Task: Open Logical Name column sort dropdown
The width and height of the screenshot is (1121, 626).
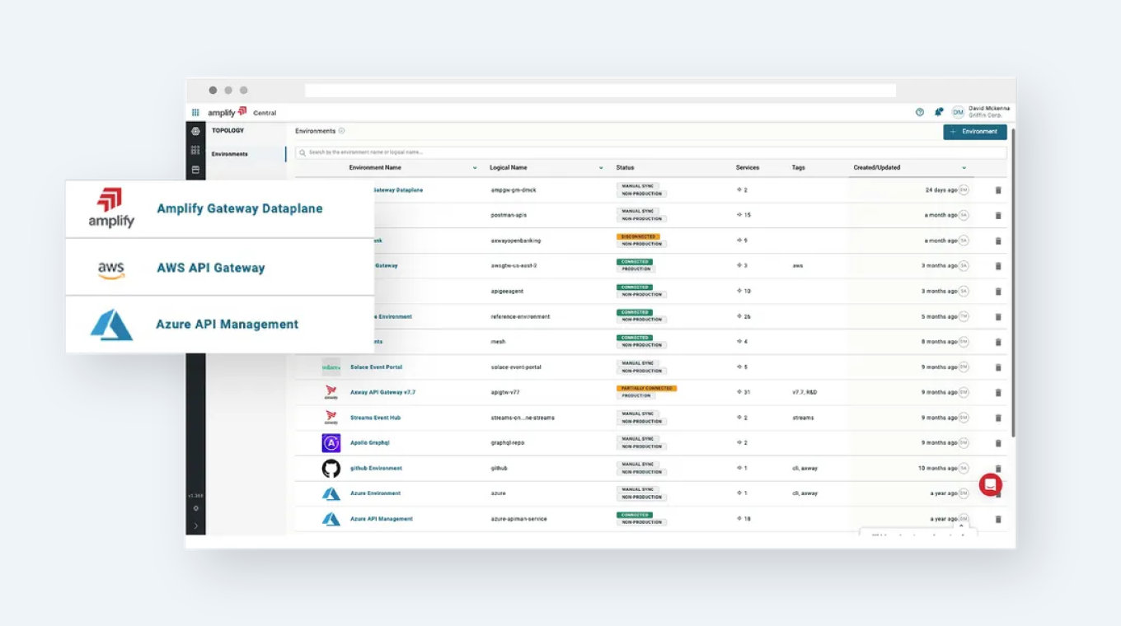Action: pos(601,168)
